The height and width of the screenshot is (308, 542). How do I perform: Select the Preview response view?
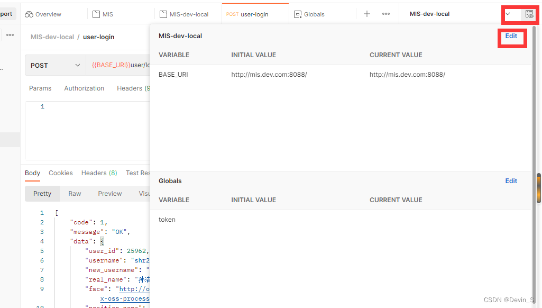point(110,194)
